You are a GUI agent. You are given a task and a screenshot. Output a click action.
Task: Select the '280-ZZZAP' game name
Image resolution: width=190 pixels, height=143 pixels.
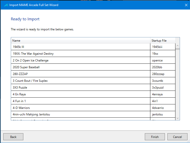[20, 74]
